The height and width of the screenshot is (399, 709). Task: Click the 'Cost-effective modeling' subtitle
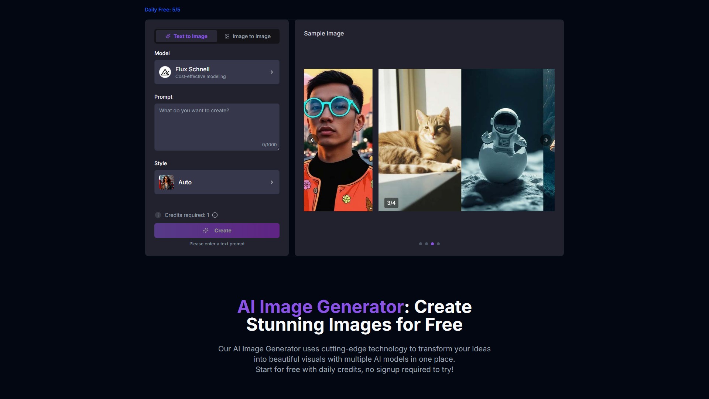click(201, 76)
